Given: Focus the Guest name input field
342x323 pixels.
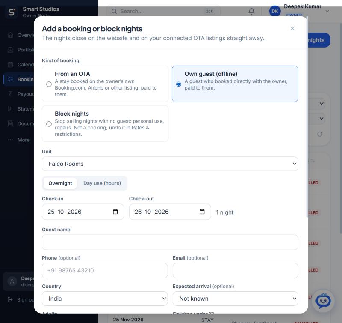Looking at the screenshot, I should click(x=170, y=242).
